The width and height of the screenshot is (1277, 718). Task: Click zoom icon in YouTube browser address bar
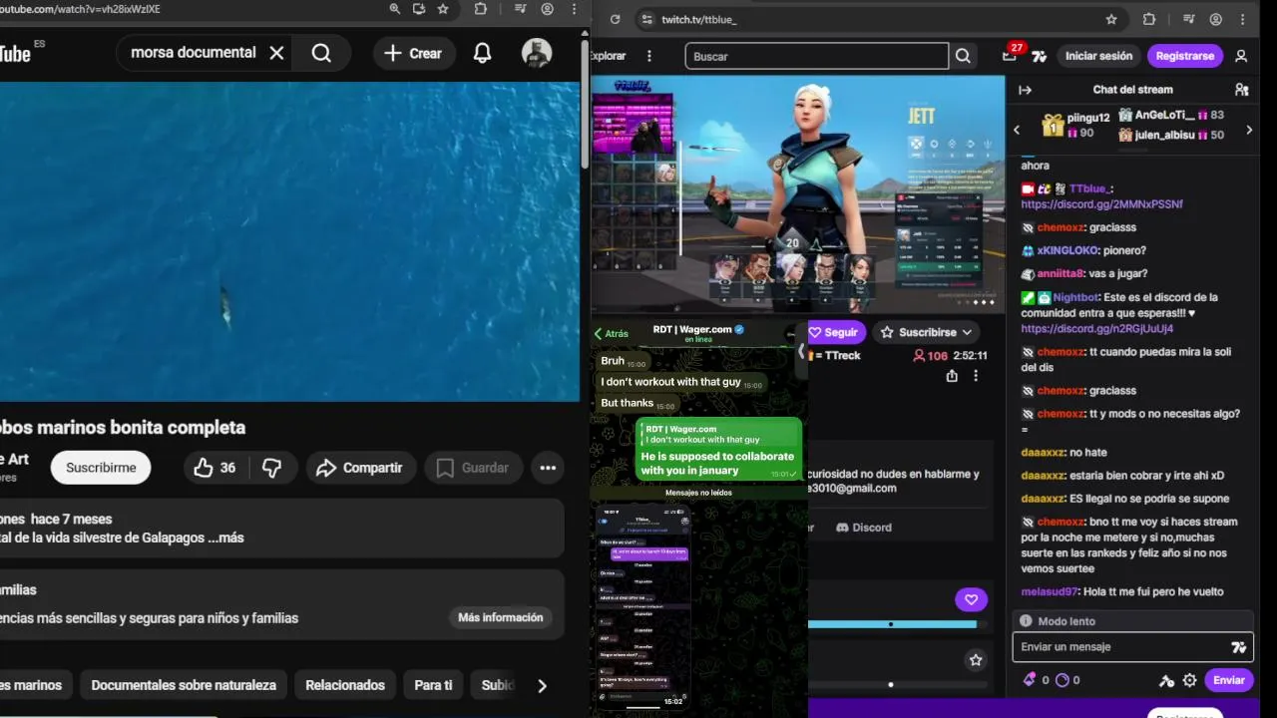click(x=395, y=9)
